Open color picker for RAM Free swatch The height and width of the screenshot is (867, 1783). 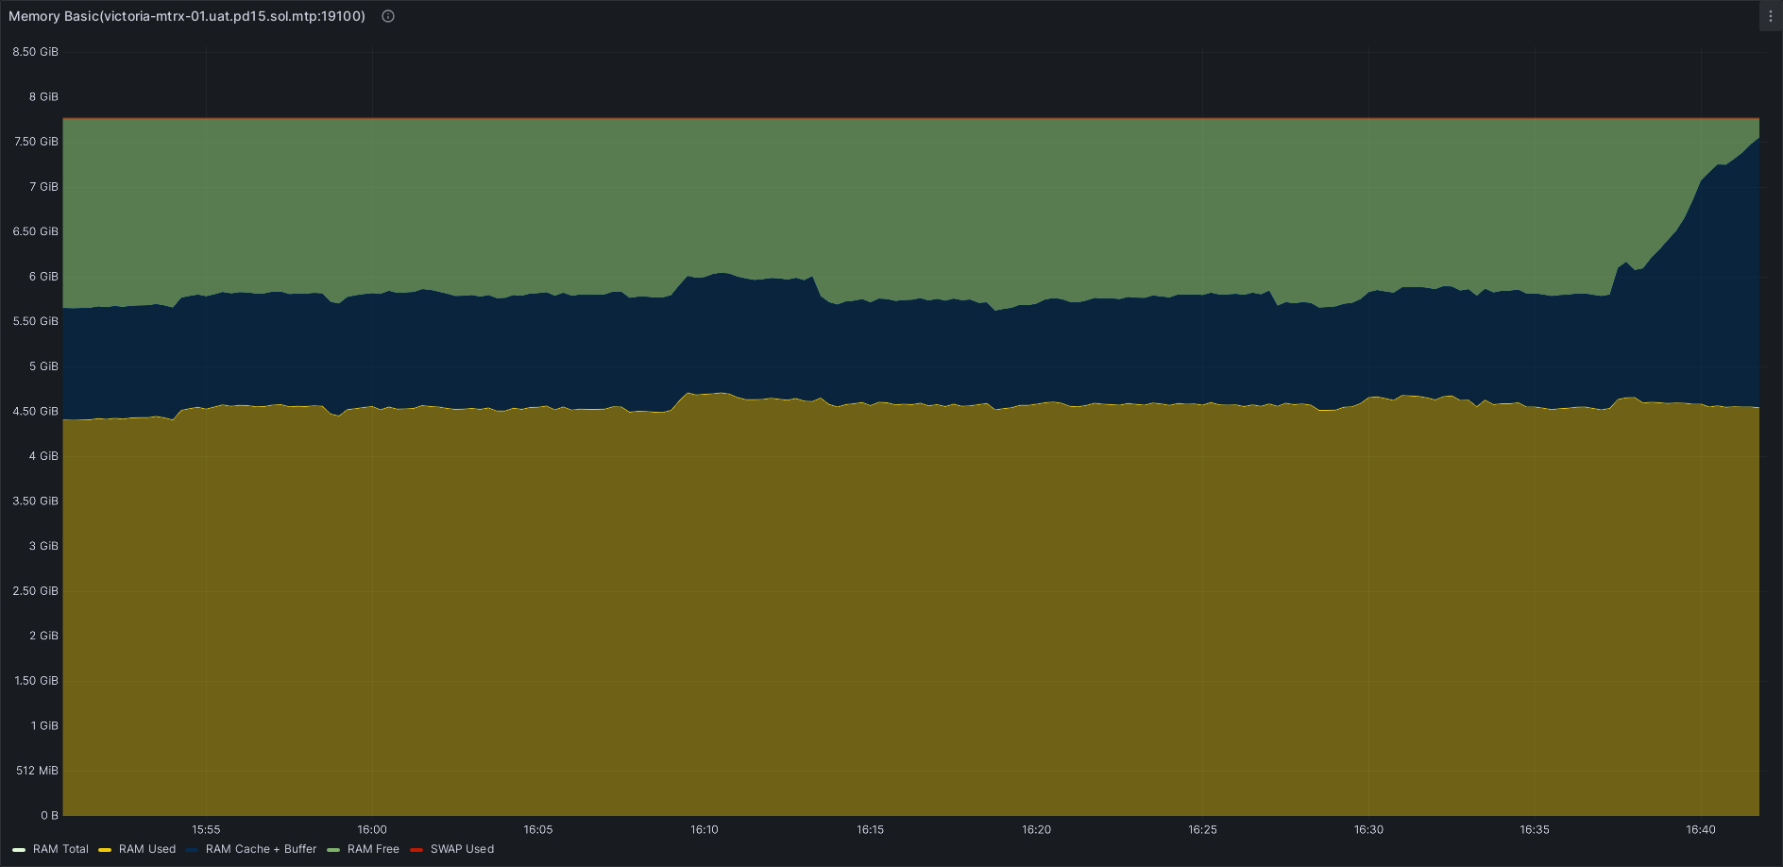click(333, 850)
